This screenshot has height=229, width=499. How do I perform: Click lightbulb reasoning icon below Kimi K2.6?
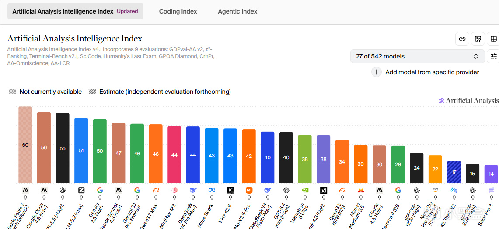[230, 197]
